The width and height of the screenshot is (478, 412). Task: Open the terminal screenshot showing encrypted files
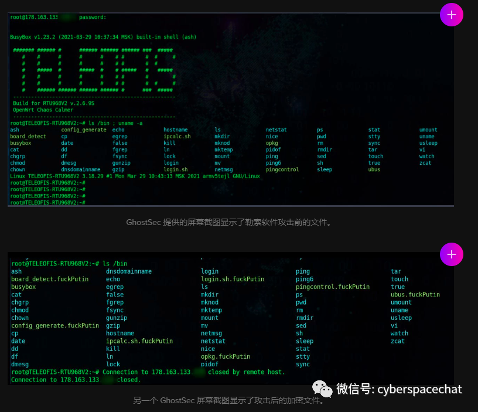231,318
